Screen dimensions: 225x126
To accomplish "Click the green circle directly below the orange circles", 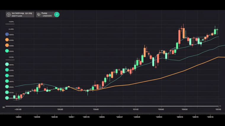I will pos(7,51).
